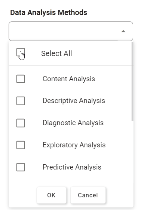Collapse the dropdown using the up arrow

click(123, 31)
